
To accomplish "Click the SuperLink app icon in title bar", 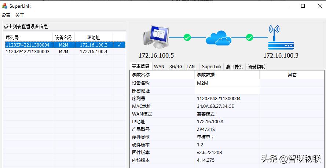I will tap(4, 6).
